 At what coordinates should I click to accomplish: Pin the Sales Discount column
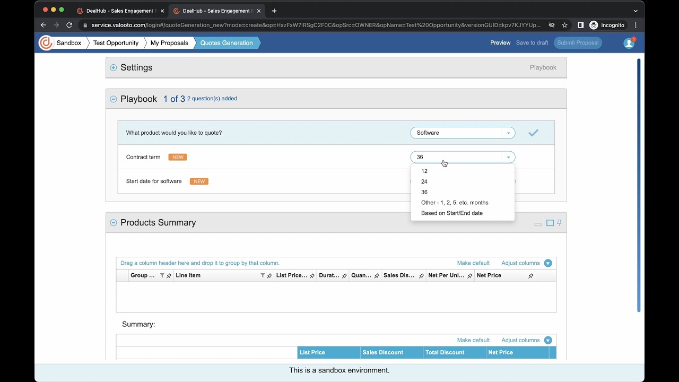422,276
